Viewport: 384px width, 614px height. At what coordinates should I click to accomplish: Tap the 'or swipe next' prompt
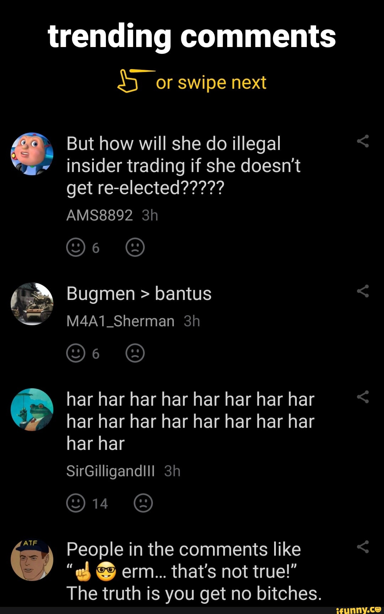coord(211,83)
